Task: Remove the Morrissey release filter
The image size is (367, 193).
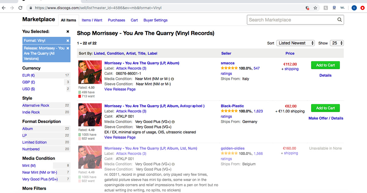Action: (x=68, y=48)
